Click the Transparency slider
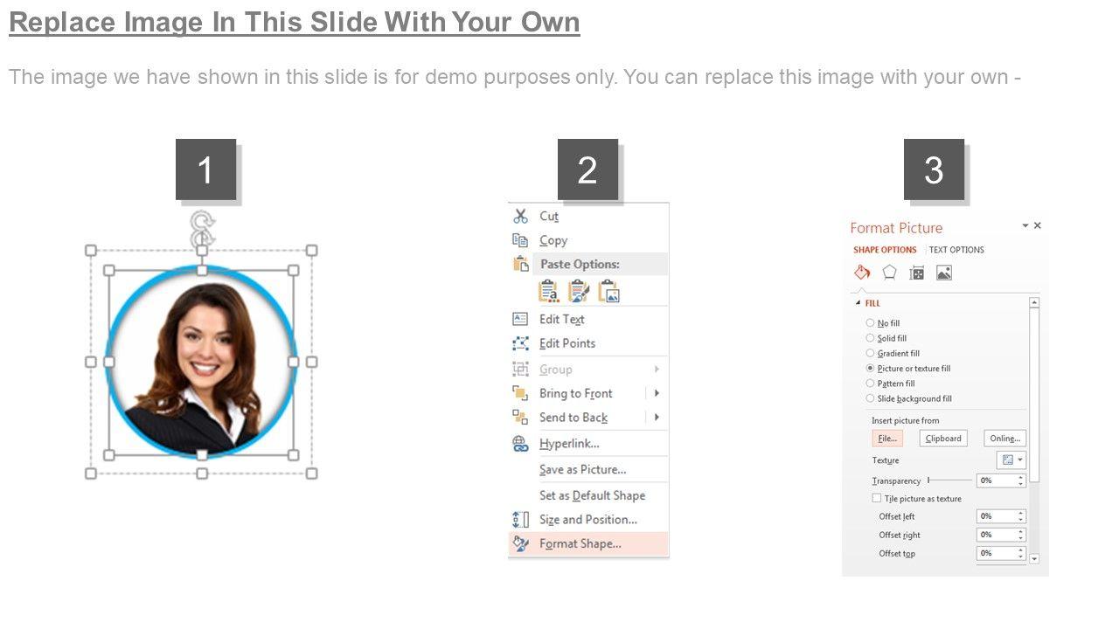This screenshot has width=1119, height=629. (949, 480)
